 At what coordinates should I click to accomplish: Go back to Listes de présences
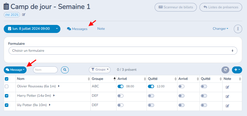(x=221, y=7)
